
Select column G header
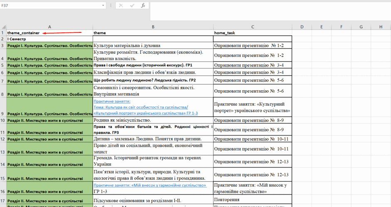[x=361, y=27]
